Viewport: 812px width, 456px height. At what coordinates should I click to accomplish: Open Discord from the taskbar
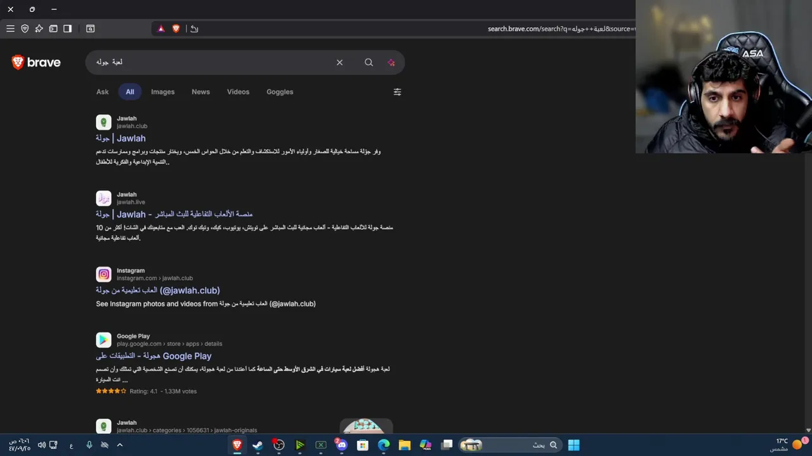(x=341, y=445)
